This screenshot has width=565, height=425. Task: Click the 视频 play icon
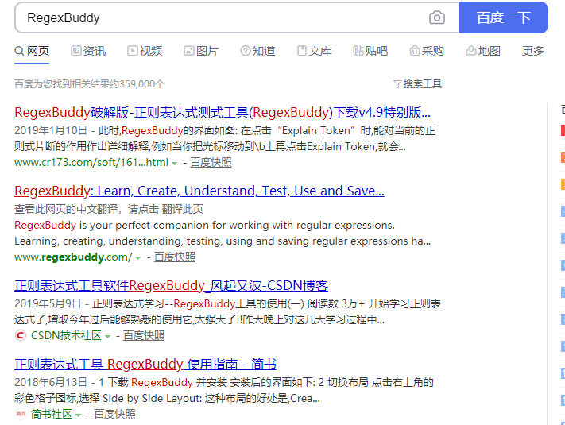click(x=132, y=51)
